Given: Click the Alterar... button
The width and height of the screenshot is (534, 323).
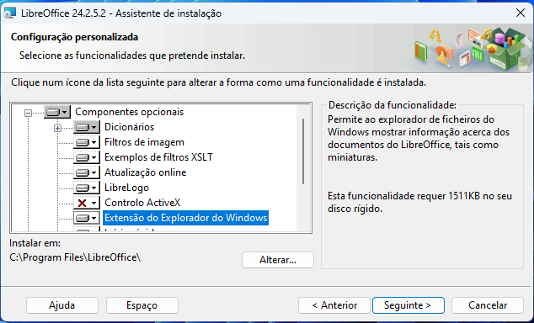Looking at the screenshot, I should click(x=278, y=260).
